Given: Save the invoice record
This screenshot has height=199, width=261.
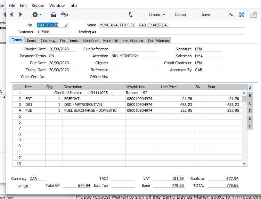Looking at the screenshot, I should (x=206, y=15).
